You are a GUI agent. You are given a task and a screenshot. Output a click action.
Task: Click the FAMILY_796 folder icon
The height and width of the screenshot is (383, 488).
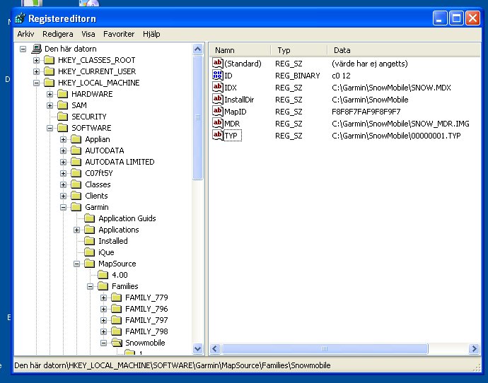pos(117,309)
